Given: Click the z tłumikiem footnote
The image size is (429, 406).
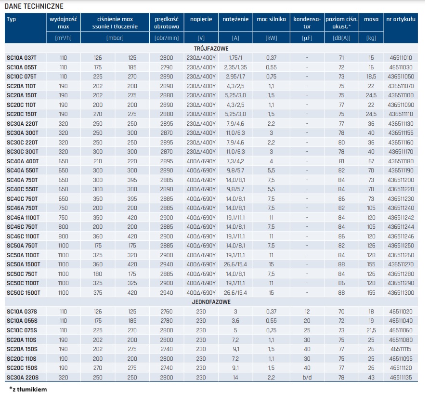Looking at the screenshot, I should [28, 389].
